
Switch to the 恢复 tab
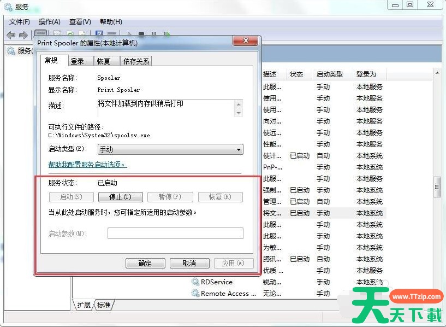[103, 61]
